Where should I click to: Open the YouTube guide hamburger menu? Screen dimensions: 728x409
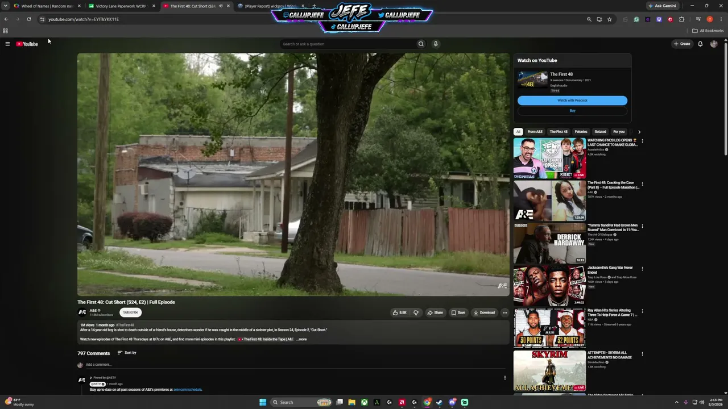click(7, 44)
